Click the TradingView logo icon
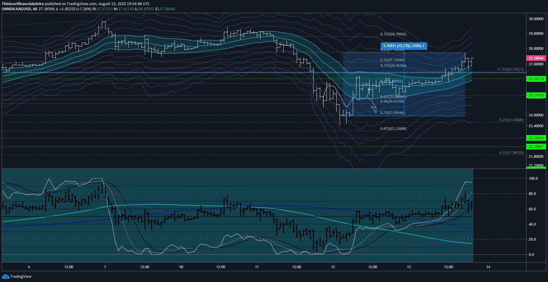The height and width of the screenshot is (282, 548). pyautogui.click(x=5, y=276)
